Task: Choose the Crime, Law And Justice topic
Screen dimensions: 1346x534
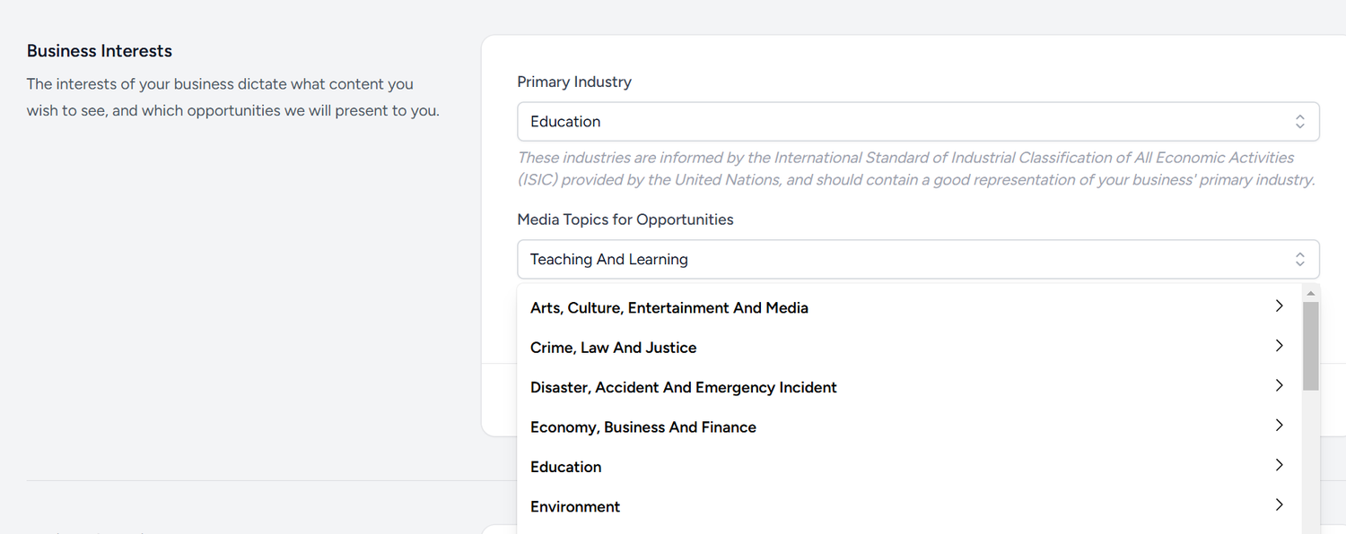Action: 614,348
